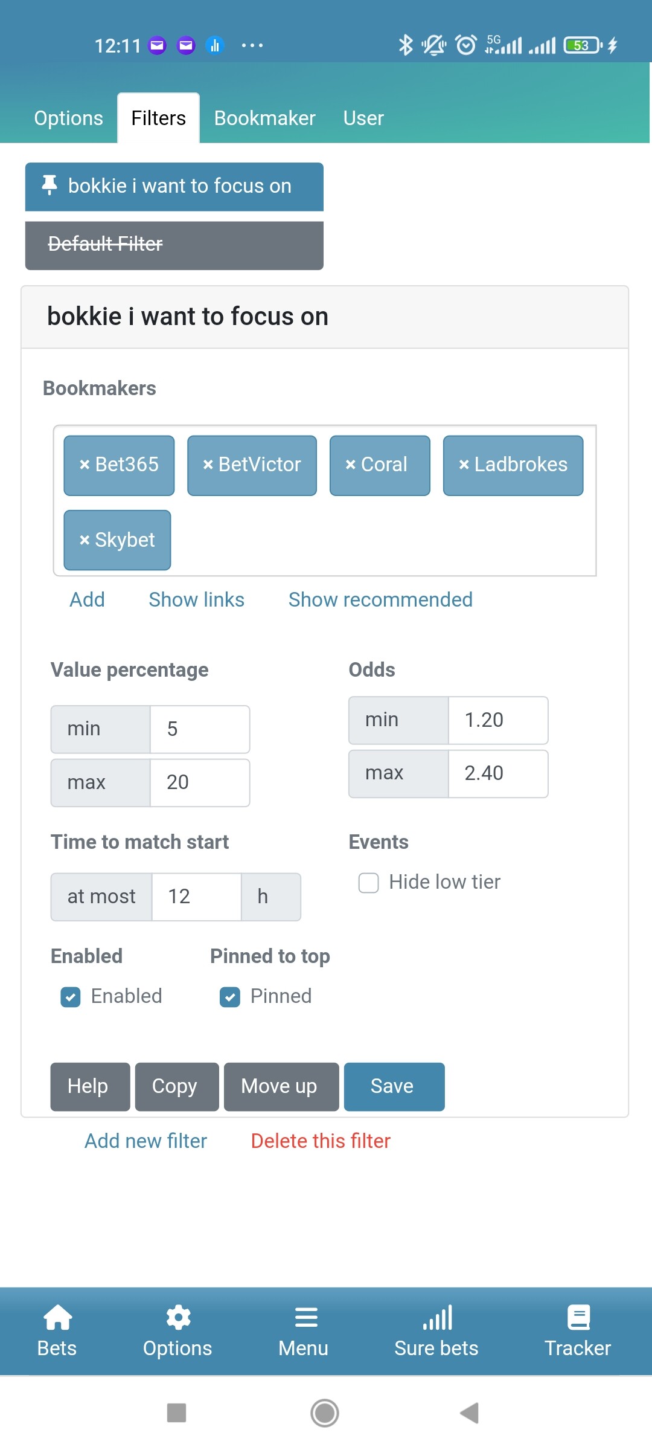Uncheck the Pinned checkbox
Screen dimensions: 652x1450
coord(230,997)
